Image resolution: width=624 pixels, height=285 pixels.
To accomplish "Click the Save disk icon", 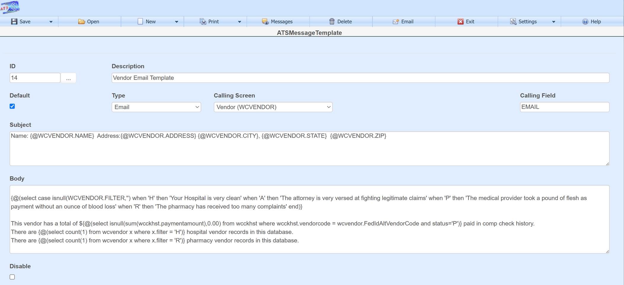I will [x=14, y=21].
